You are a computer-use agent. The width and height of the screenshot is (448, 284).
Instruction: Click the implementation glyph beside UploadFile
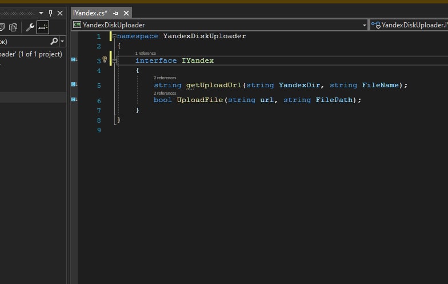pyautogui.click(x=74, y=99)
